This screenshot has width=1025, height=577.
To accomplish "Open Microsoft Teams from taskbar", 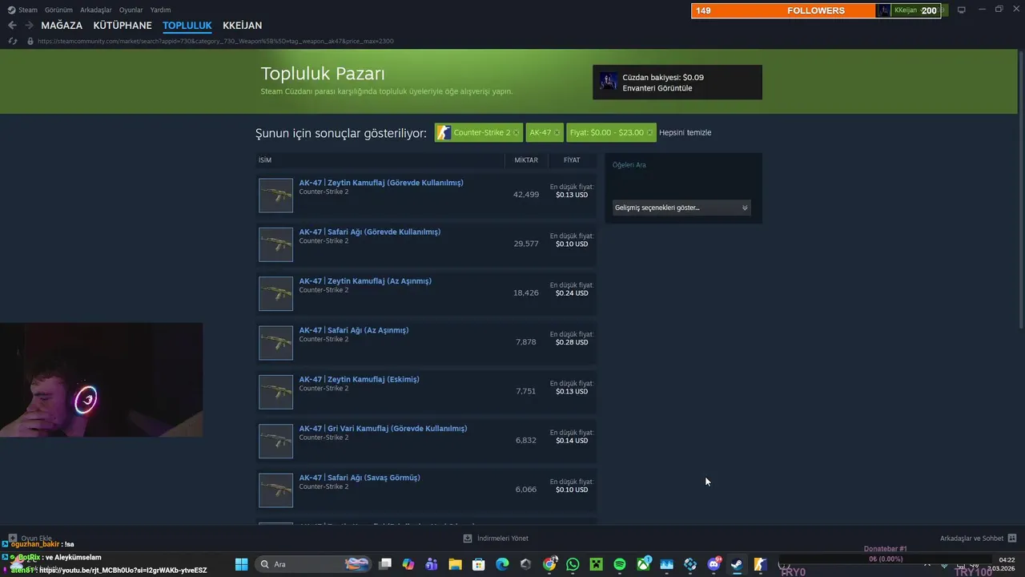I will coord(432,564).
